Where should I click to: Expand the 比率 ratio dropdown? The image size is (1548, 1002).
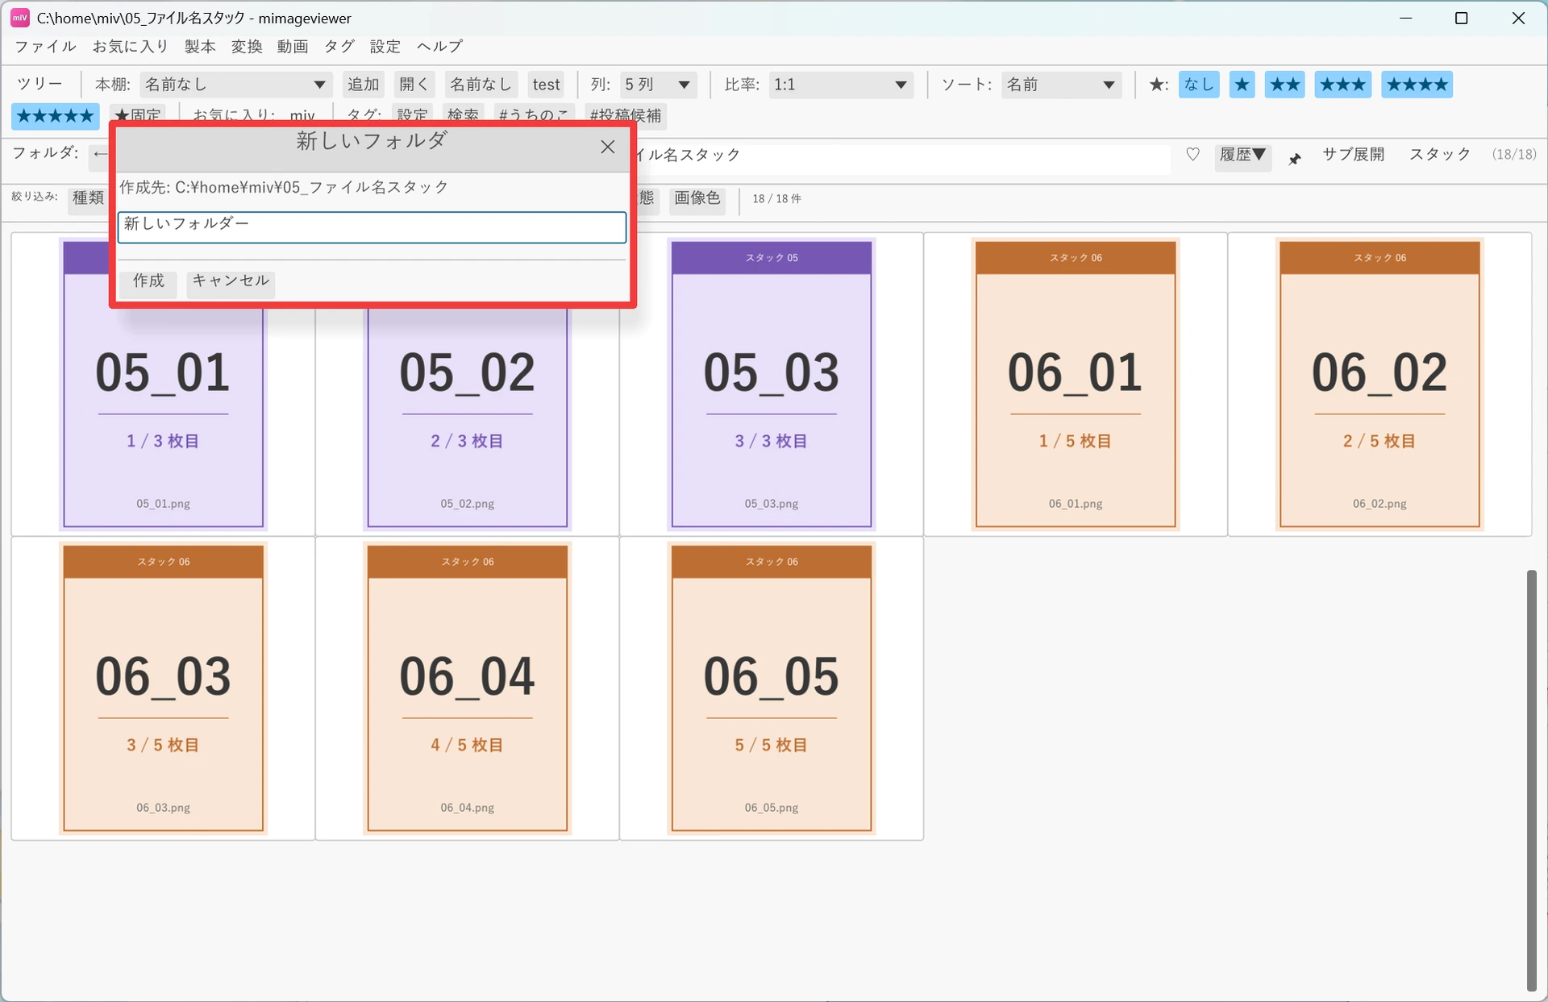[x=841, y=85]
